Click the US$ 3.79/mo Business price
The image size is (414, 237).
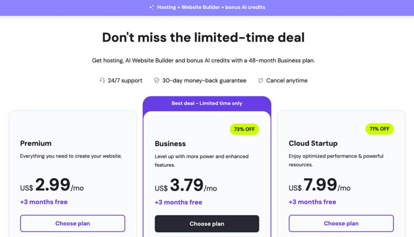[x=186, y=185]
